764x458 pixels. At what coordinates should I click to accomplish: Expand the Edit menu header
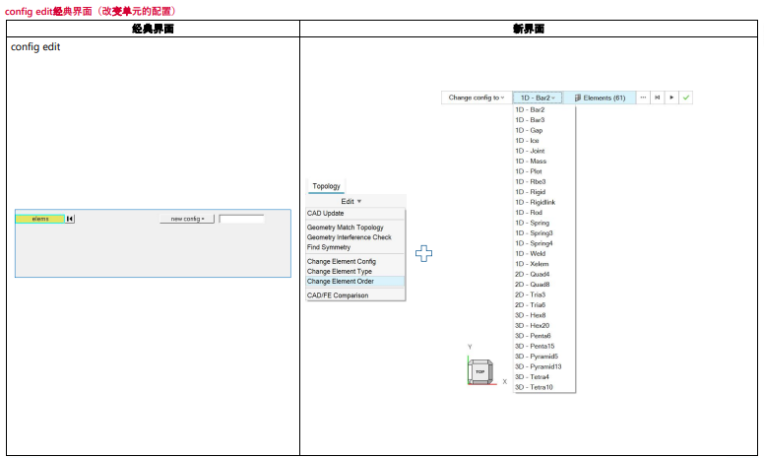[x=352, y=201]
